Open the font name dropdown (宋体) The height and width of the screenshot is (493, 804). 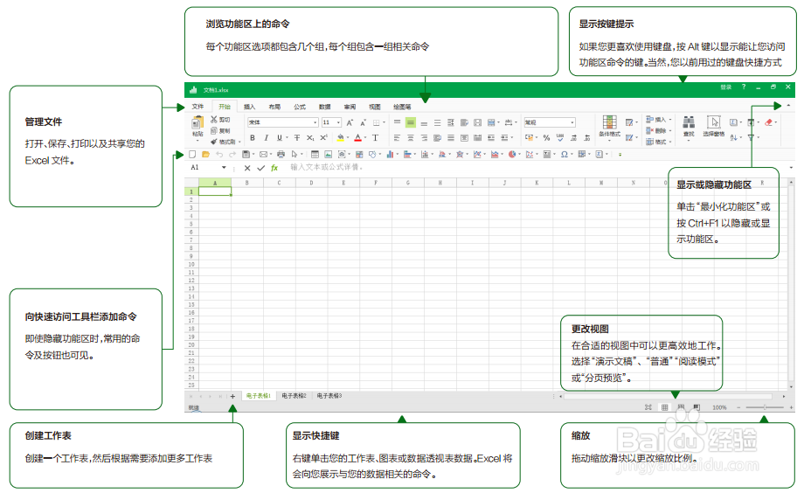[315, 122]
